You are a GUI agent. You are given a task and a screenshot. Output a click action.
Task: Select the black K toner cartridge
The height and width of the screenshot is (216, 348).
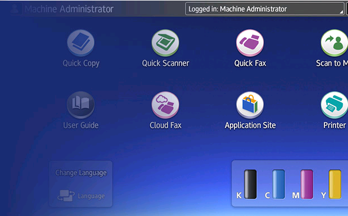tap(250, 184)
